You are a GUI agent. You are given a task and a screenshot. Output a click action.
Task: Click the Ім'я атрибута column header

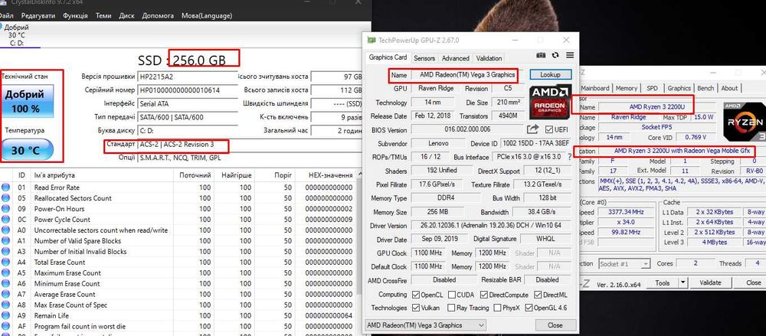tap(103, 175)
